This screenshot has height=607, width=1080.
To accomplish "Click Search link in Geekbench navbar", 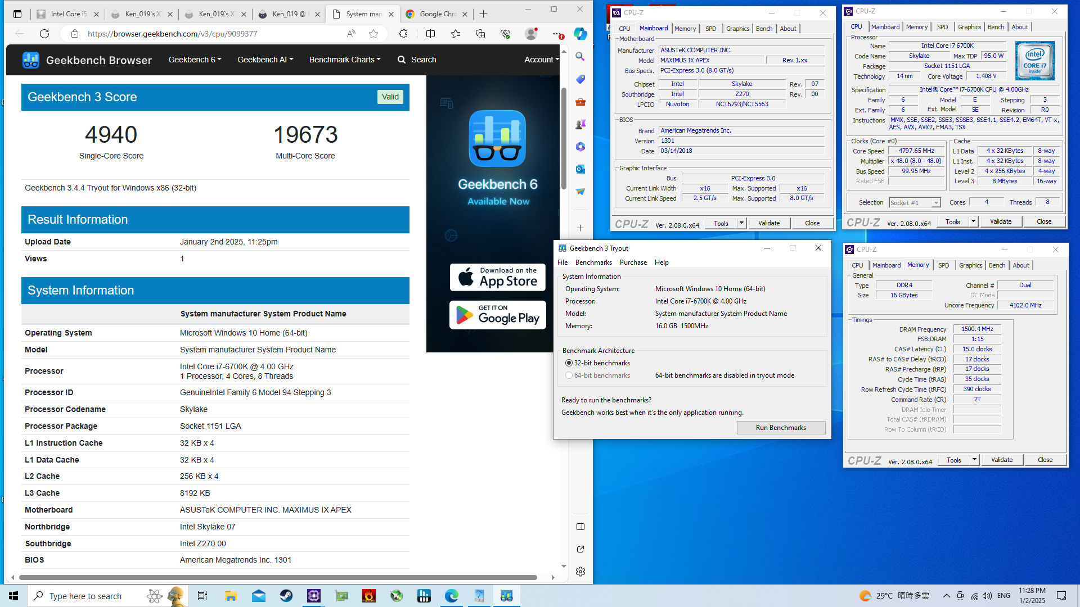I will [417, 60].
